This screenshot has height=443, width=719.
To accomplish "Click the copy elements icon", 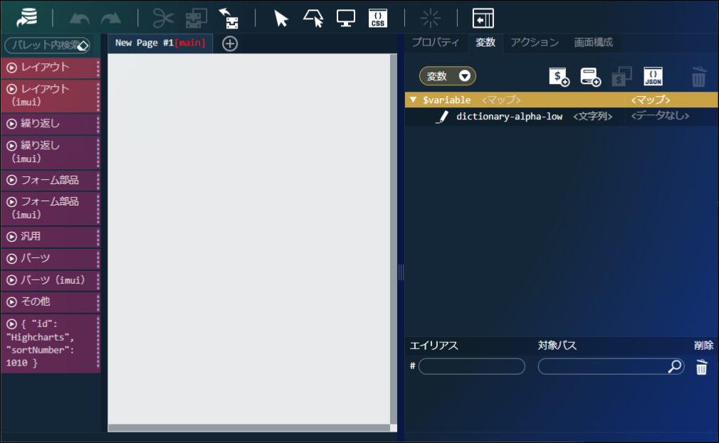I will [x=196, y=18].
